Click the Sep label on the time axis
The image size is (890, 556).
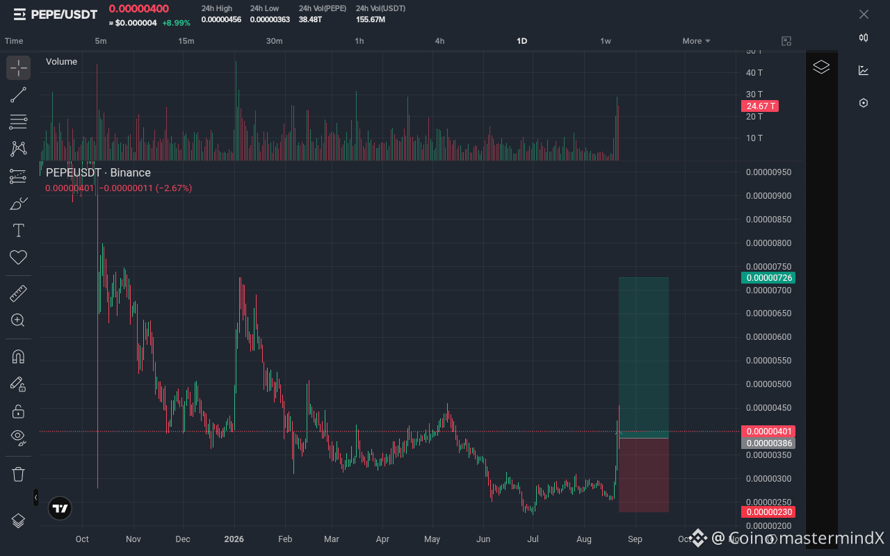(634, 539)
